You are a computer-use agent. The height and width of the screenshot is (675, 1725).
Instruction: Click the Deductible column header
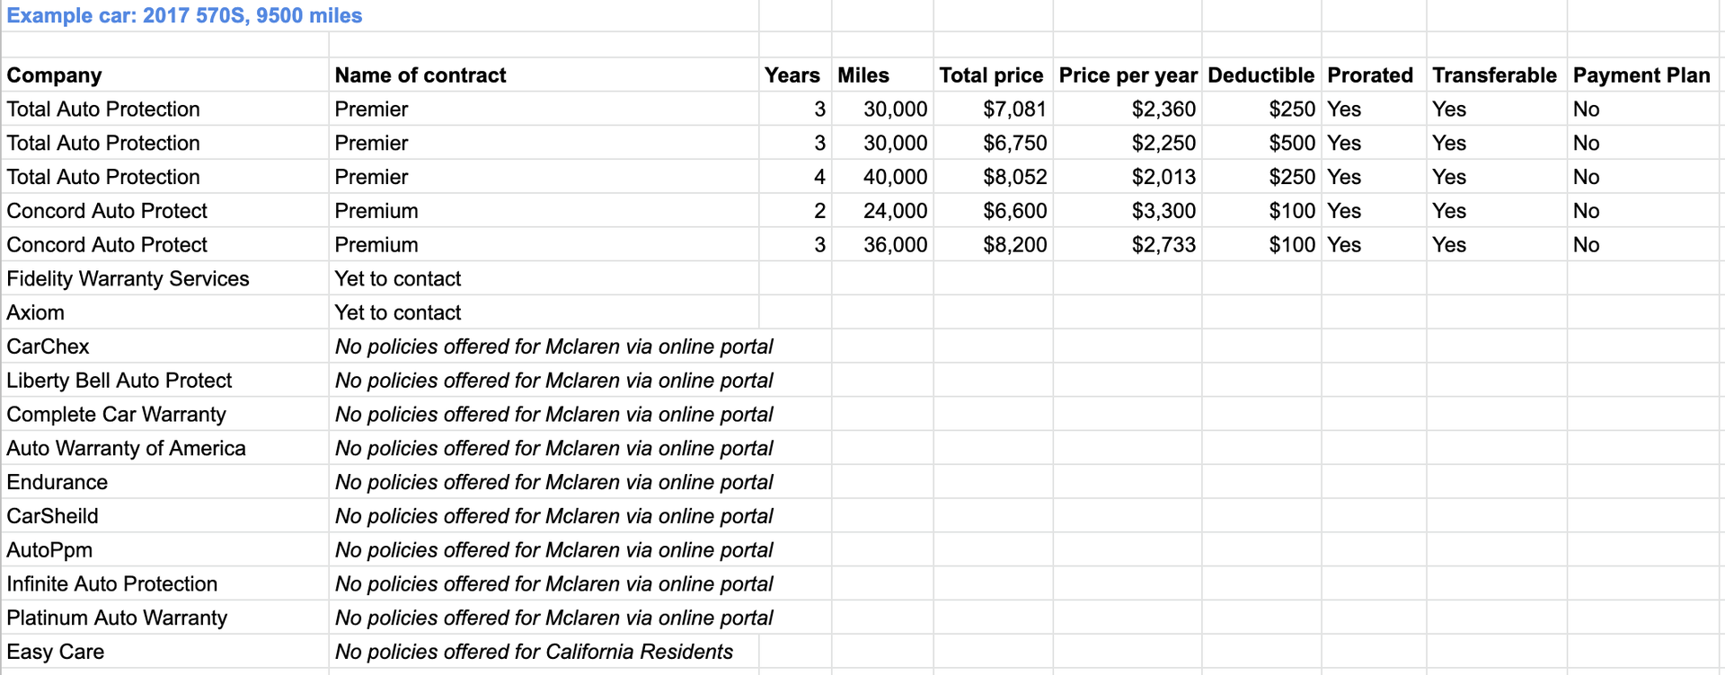(1261, 75)
